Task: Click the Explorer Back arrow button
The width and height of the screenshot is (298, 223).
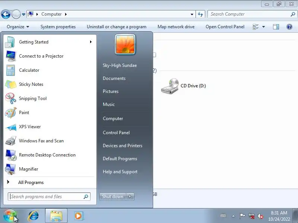Action: coord(6,14)
